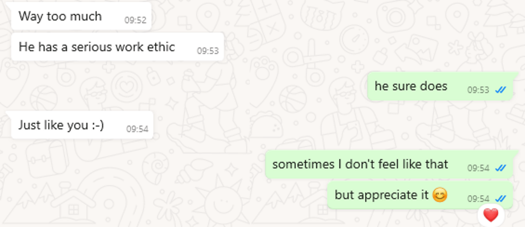
Task: Select the "Just like you :-)" message
Action: pos(82,125)
